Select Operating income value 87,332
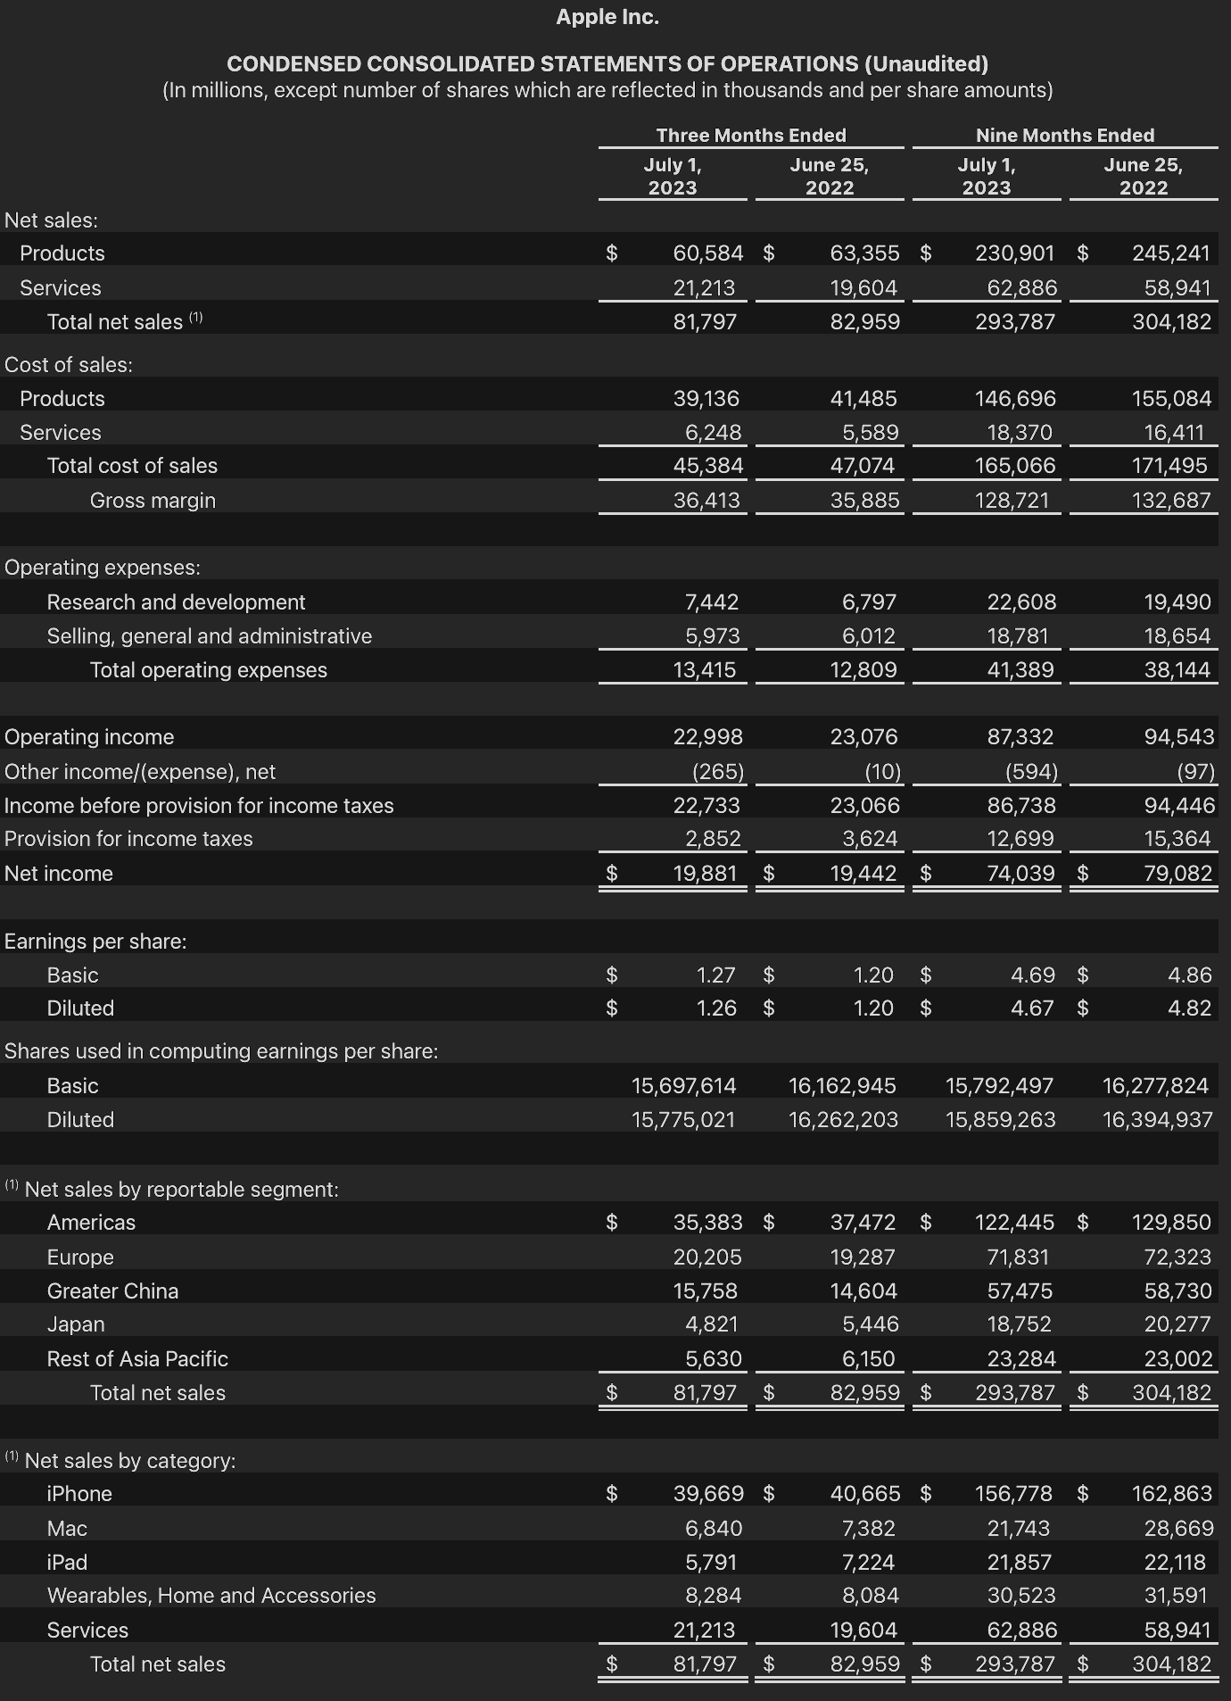1231x1701 pixels. pyautogui.click(x=1020, y=737)
